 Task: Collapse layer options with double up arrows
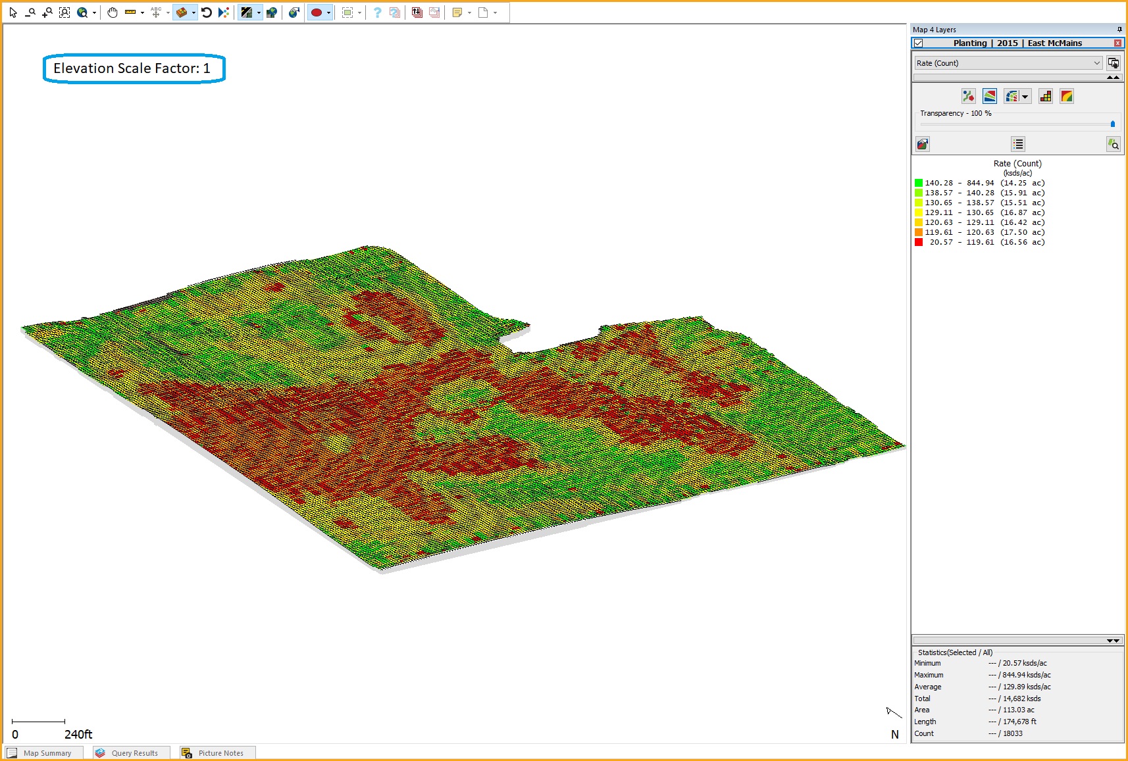pos(1114,78)
